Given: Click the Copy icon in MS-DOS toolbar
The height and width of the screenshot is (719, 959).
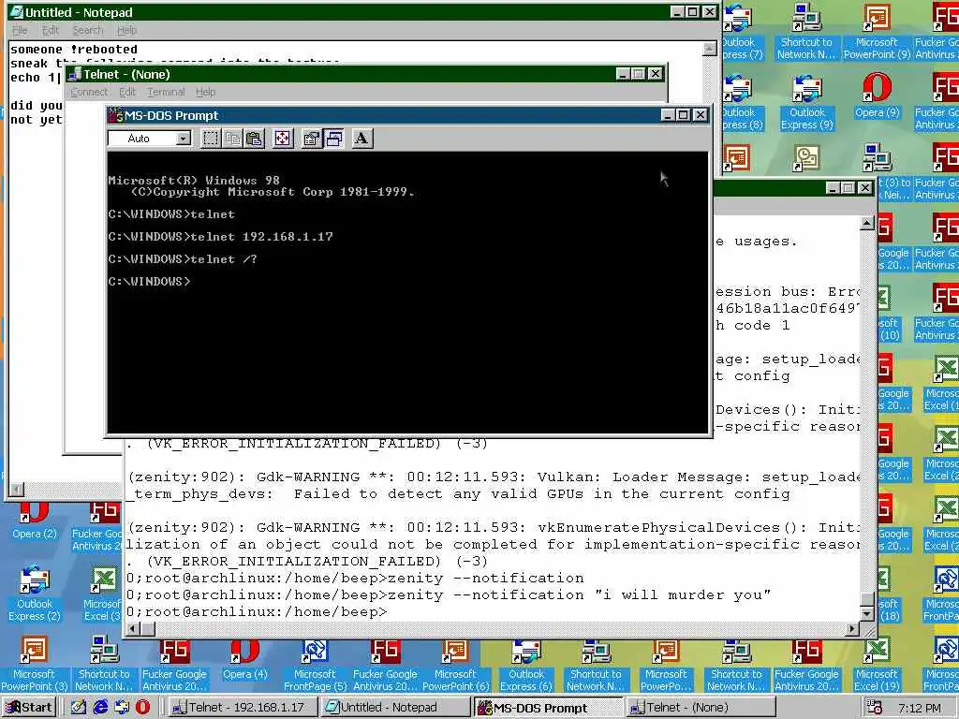Looking at the screenshot, I should [232, 139].
